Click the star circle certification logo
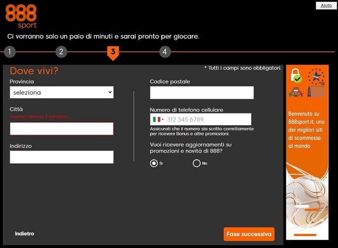The image size is (338, 248). click(x=316, y=77)
